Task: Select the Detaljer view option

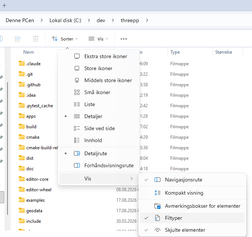Action: click(x=99, y=116)
